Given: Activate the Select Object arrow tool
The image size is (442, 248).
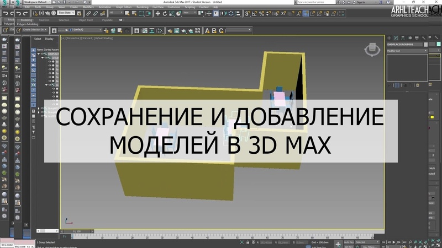Looking at the screenshot, I should point(127,13).
